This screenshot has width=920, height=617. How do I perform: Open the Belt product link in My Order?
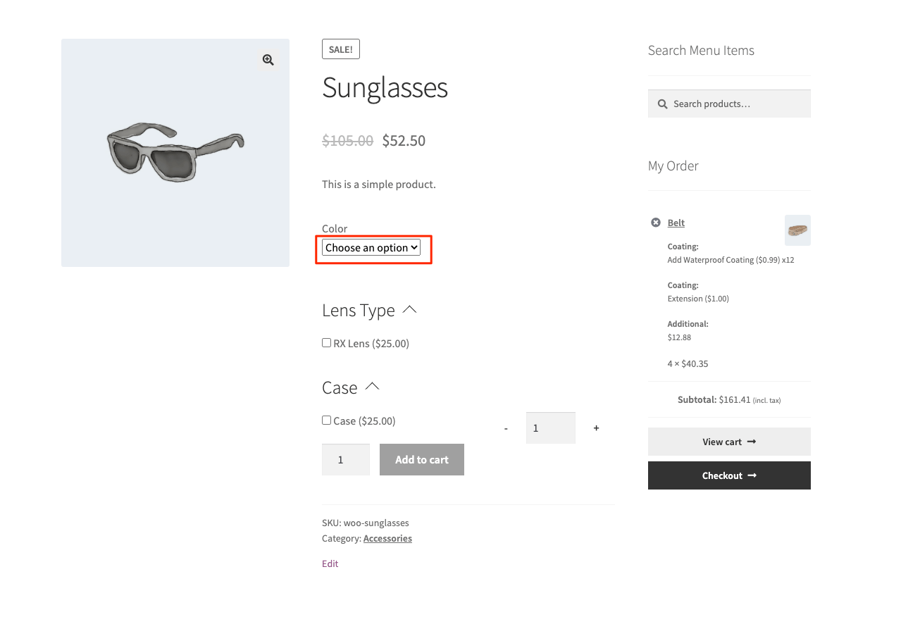point(676,223)
